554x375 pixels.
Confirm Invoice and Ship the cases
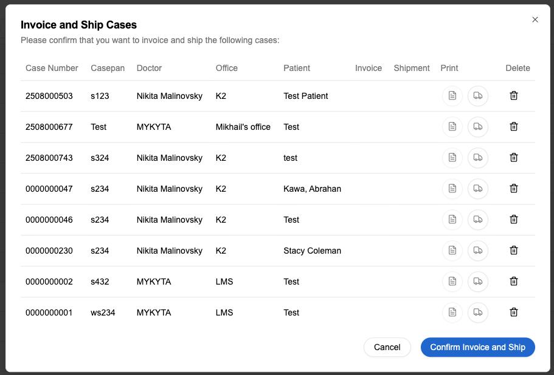point(478,347)
